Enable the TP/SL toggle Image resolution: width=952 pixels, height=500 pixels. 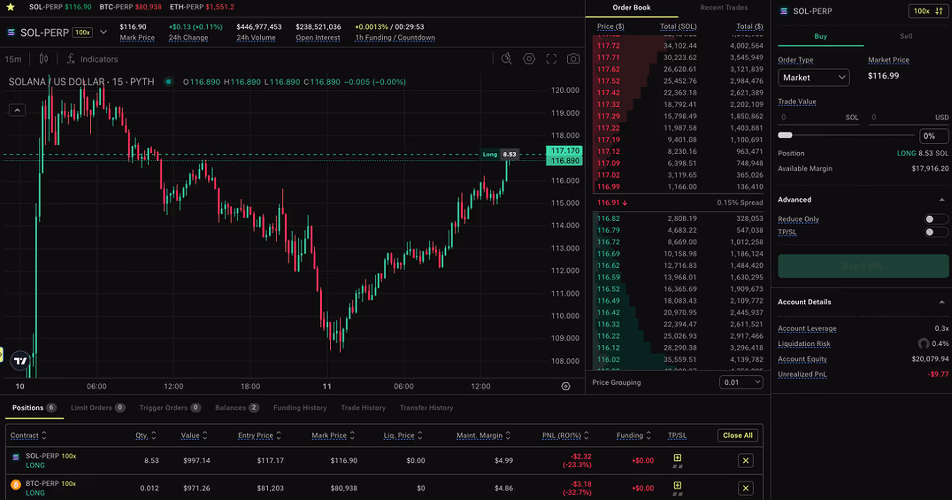point(935,232)
